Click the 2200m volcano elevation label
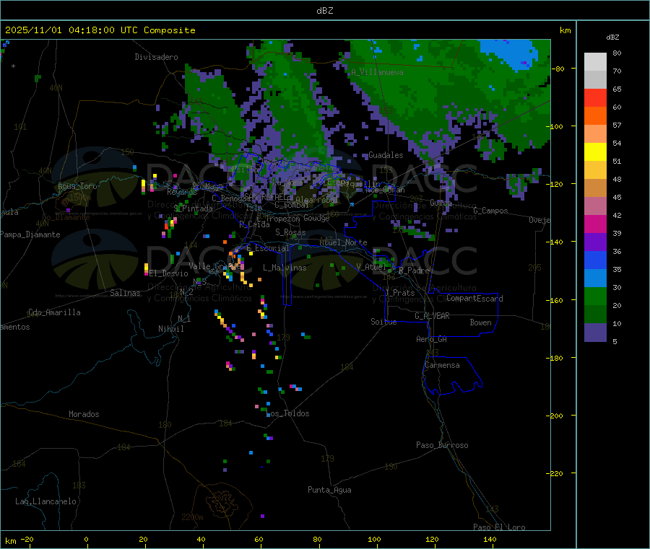 pos(192,517)
